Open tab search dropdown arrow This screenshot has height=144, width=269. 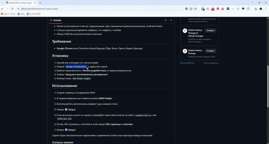[2, 3]
